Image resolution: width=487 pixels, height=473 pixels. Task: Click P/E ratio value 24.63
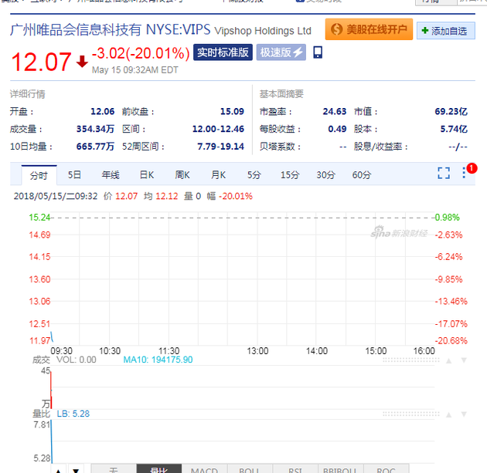[x=335, y=112]
